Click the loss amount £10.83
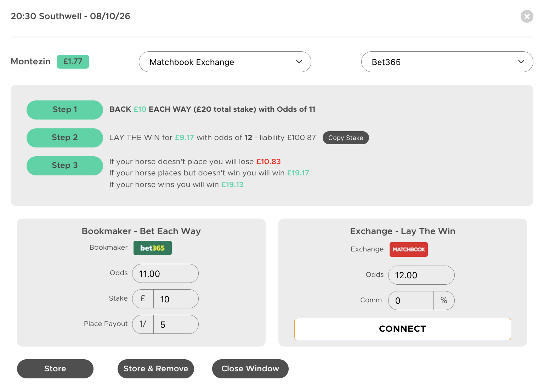This screenshot has width=544, height=389. pyautogui.click(x=268, y=162)
